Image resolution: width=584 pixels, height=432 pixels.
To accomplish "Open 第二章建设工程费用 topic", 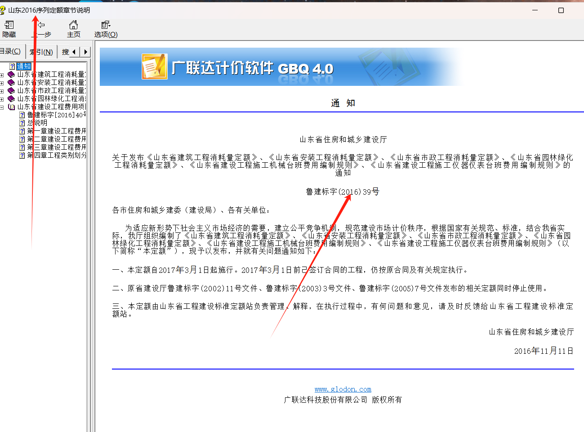I will point(56,139).
